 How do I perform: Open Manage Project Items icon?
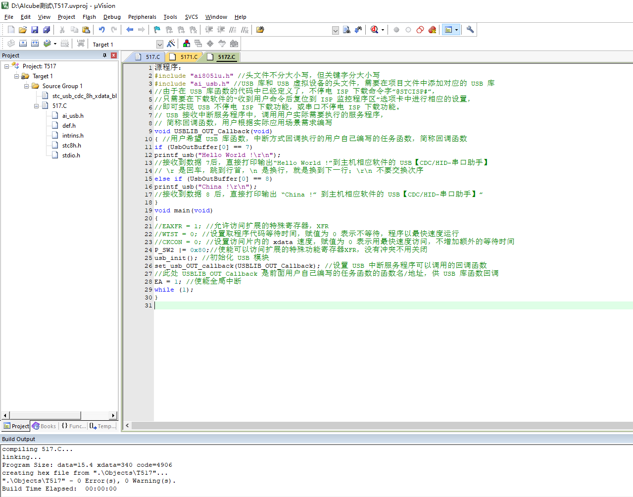(187, 44)
